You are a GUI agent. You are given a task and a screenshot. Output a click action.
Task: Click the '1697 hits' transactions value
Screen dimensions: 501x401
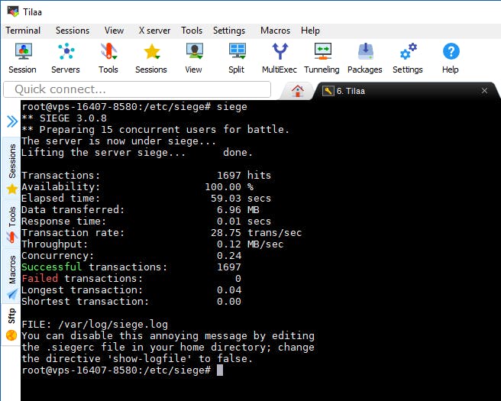click(x=244, y=175)
